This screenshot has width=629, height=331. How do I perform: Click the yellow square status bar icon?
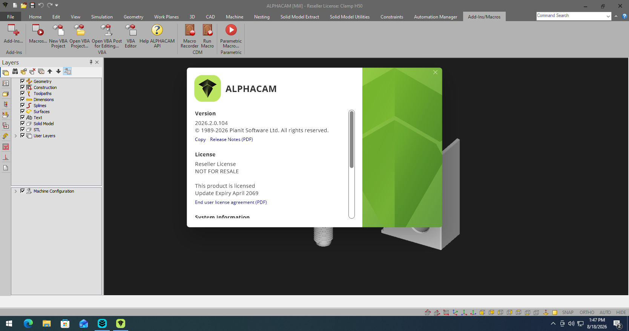[555, 313]
